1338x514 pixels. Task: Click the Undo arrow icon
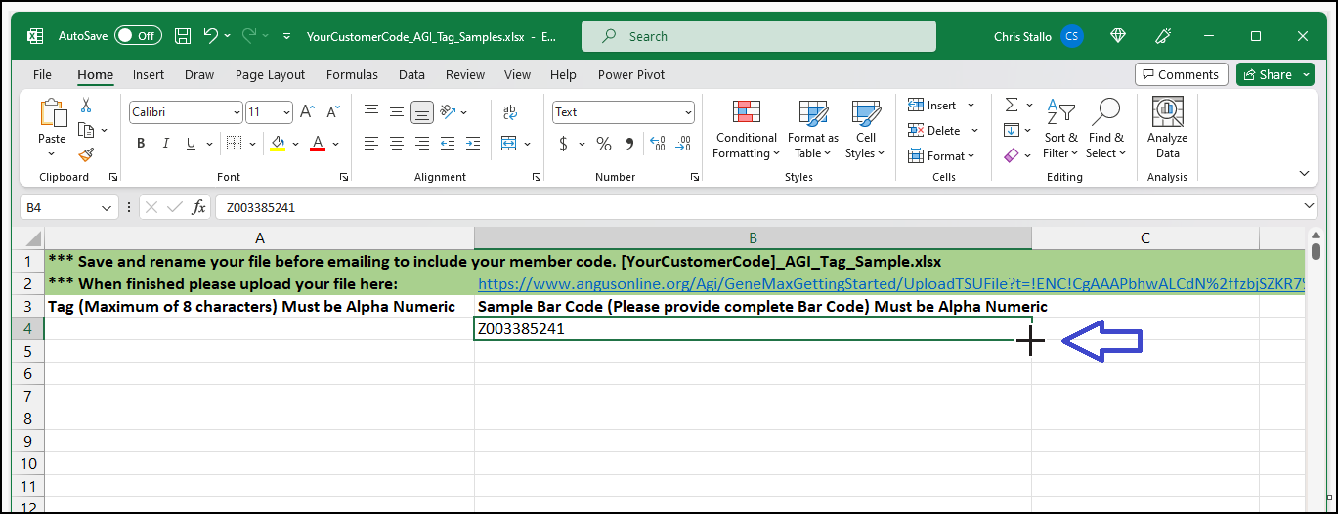pyautogui.click(x=210, y=36)
